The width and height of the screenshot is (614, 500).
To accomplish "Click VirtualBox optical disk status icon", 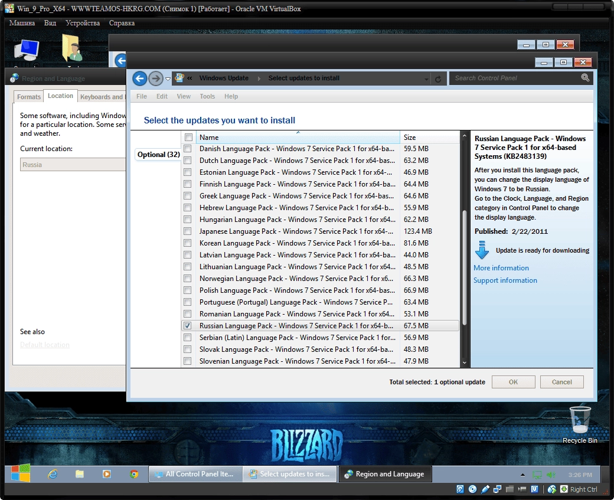I will 473,489.
